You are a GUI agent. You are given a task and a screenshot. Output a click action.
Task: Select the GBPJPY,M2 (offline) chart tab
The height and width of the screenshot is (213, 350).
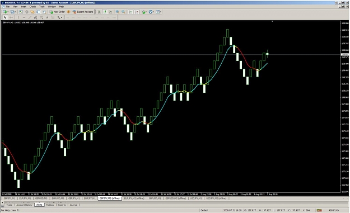(x=110, y=198)
